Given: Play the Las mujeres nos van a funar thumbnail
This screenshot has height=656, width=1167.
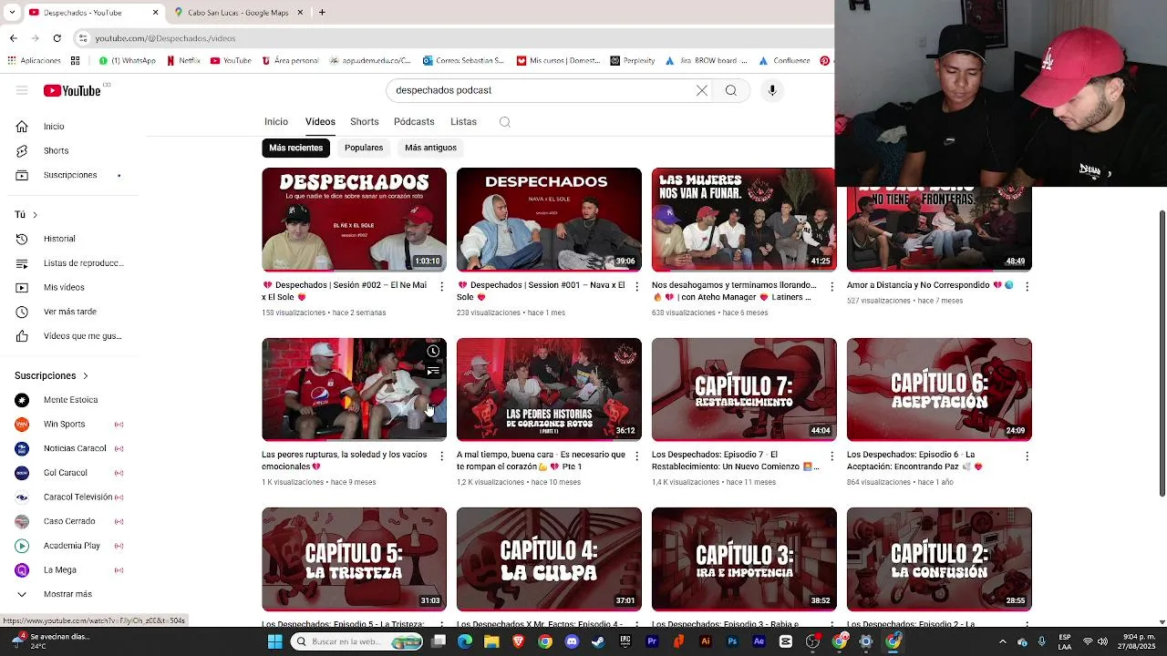Looking at the screenshot, I should 744,220.
